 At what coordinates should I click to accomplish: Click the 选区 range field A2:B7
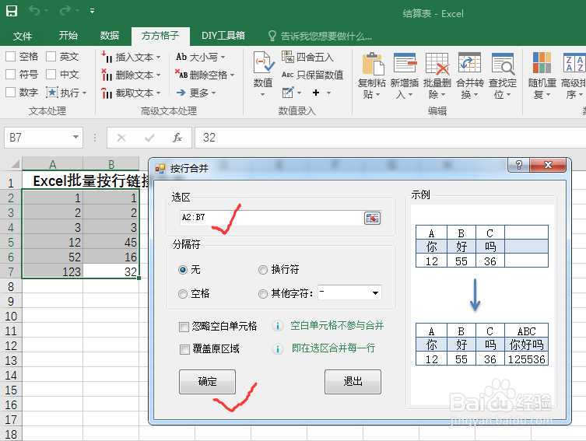click(272, 217)
